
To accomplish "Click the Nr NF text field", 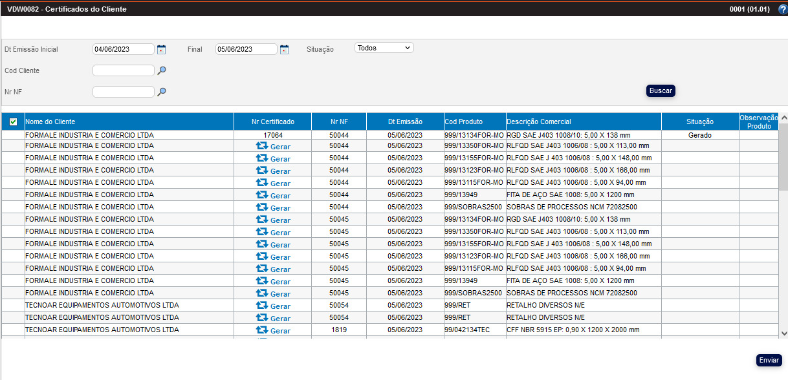I will click(124, 92).
